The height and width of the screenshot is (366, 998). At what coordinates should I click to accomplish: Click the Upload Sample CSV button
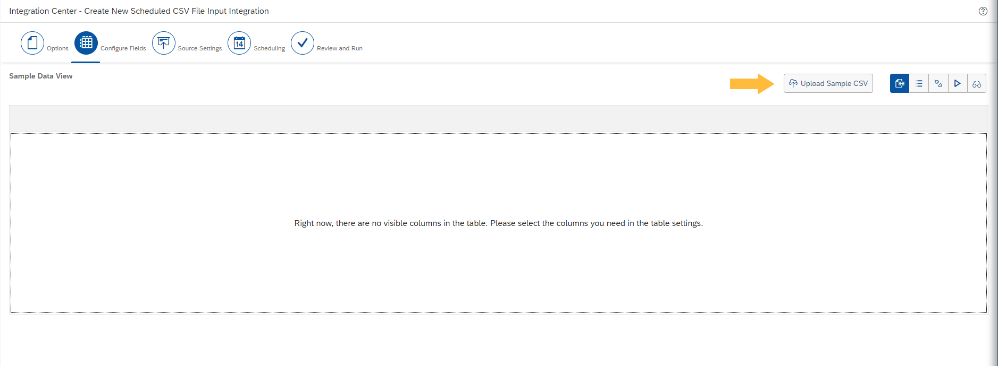pos(828,83)
